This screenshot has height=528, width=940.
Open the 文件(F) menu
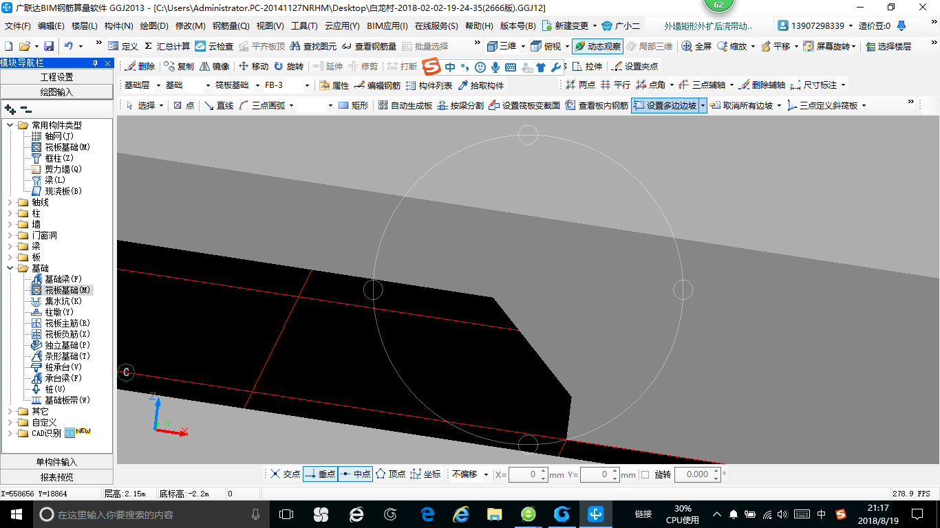coord(18,26)
